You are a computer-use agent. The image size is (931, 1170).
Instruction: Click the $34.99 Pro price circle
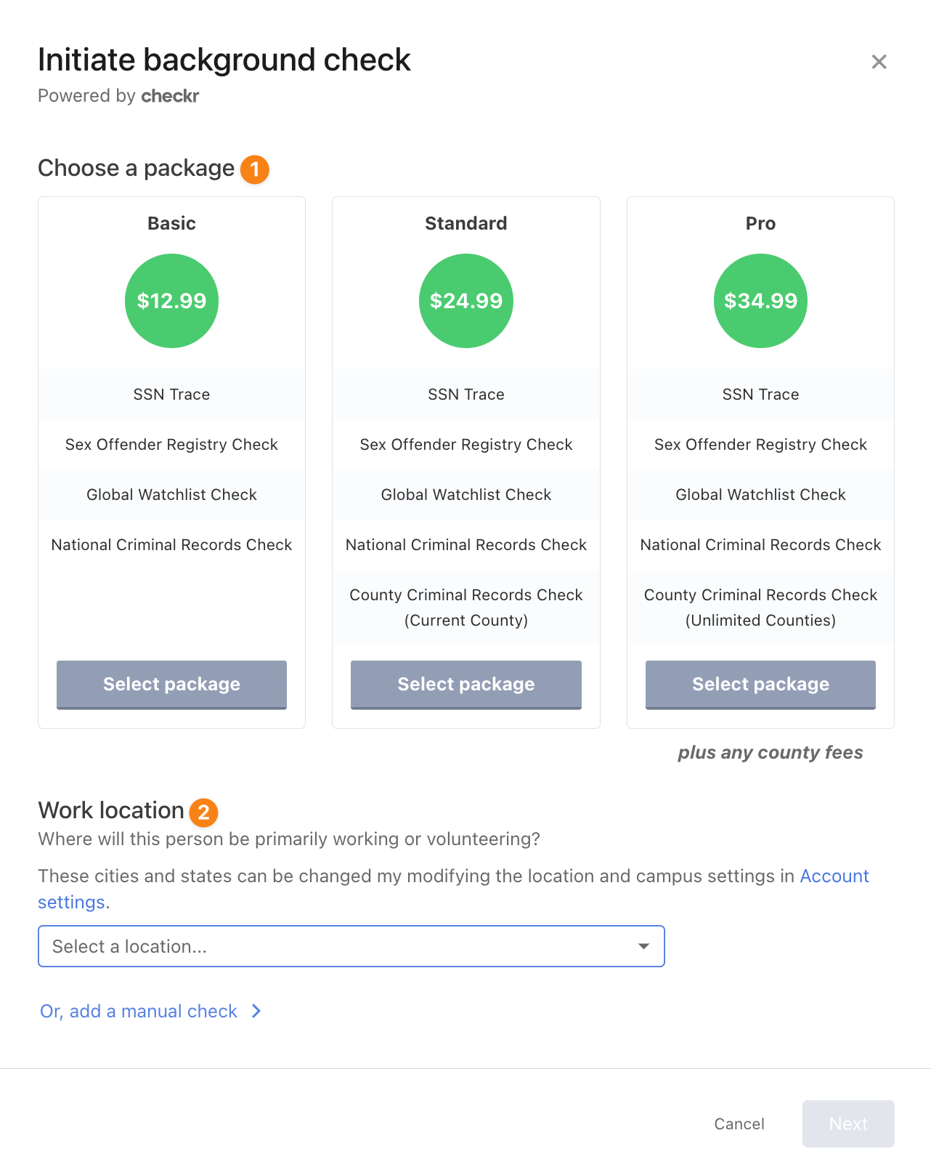pos(760,301)
